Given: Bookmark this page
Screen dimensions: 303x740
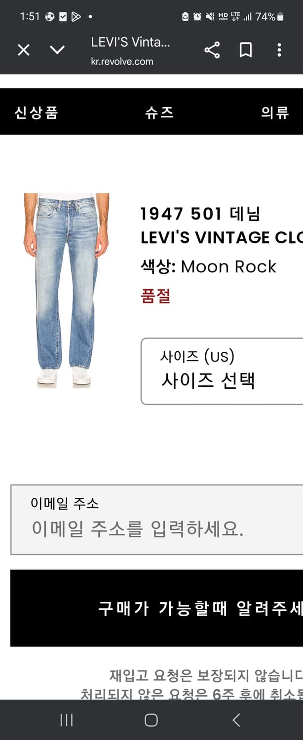Looking at the screenshot, I should click(x=246, y=50).
